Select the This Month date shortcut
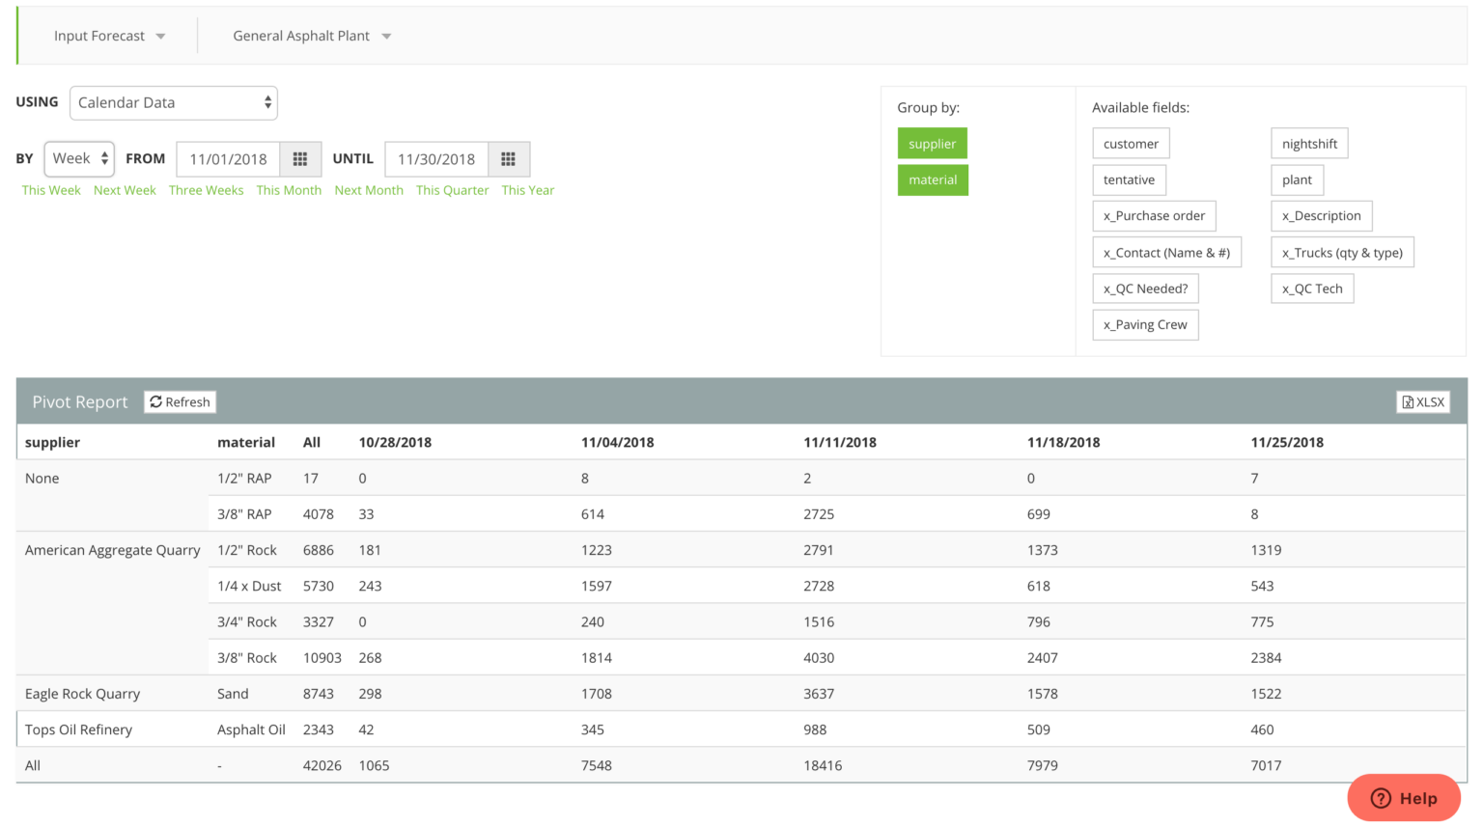 click(289, 190)
